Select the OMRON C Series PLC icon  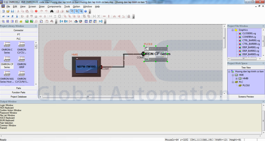click(7, 48)
